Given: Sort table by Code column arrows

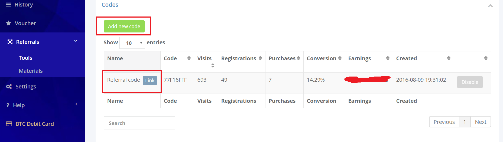Looking at the screenshot, I should tap(189, 58).
